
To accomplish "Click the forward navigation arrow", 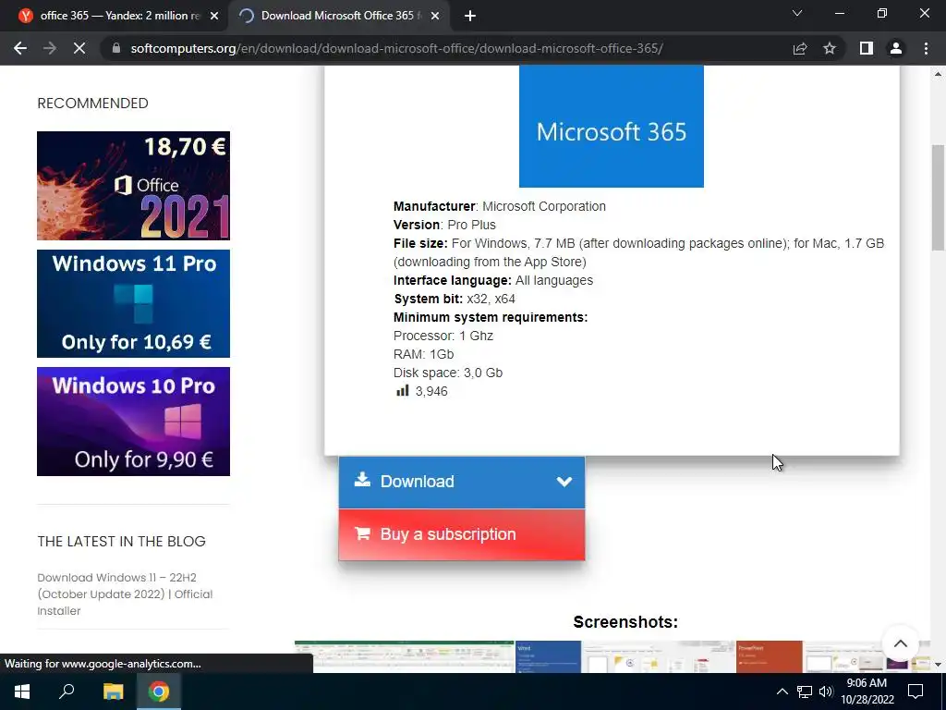I will pos(50,48).
